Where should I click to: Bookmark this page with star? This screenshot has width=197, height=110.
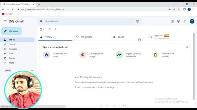click(x=179, y=9)
